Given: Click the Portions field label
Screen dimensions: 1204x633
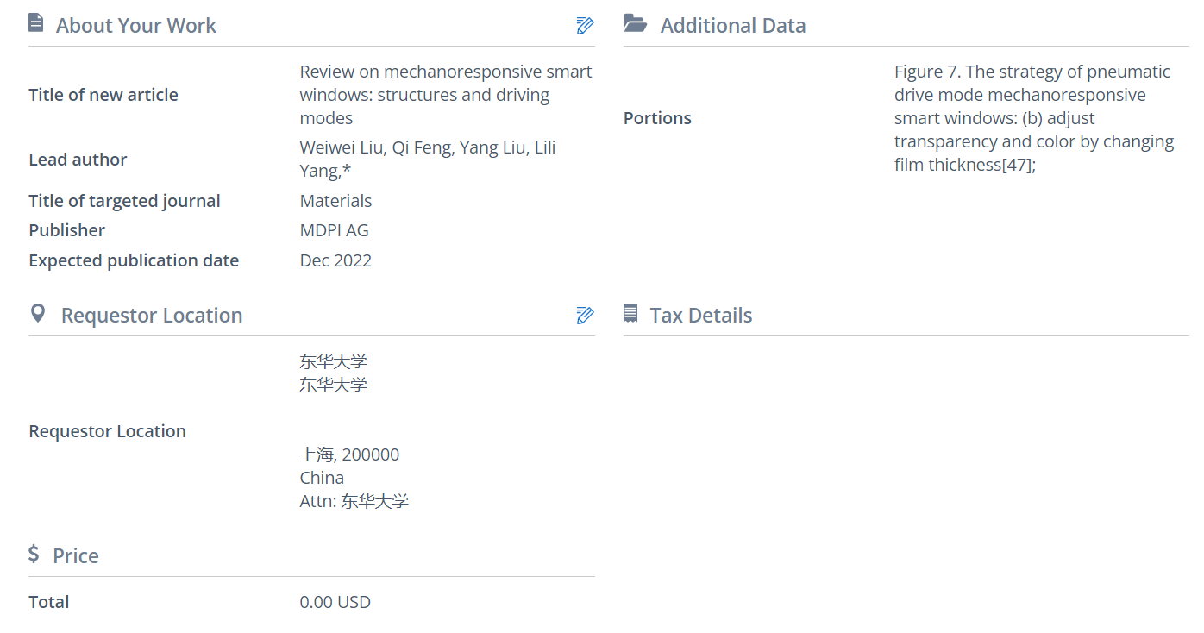Looking at the screenshot, I should point(658,118).
